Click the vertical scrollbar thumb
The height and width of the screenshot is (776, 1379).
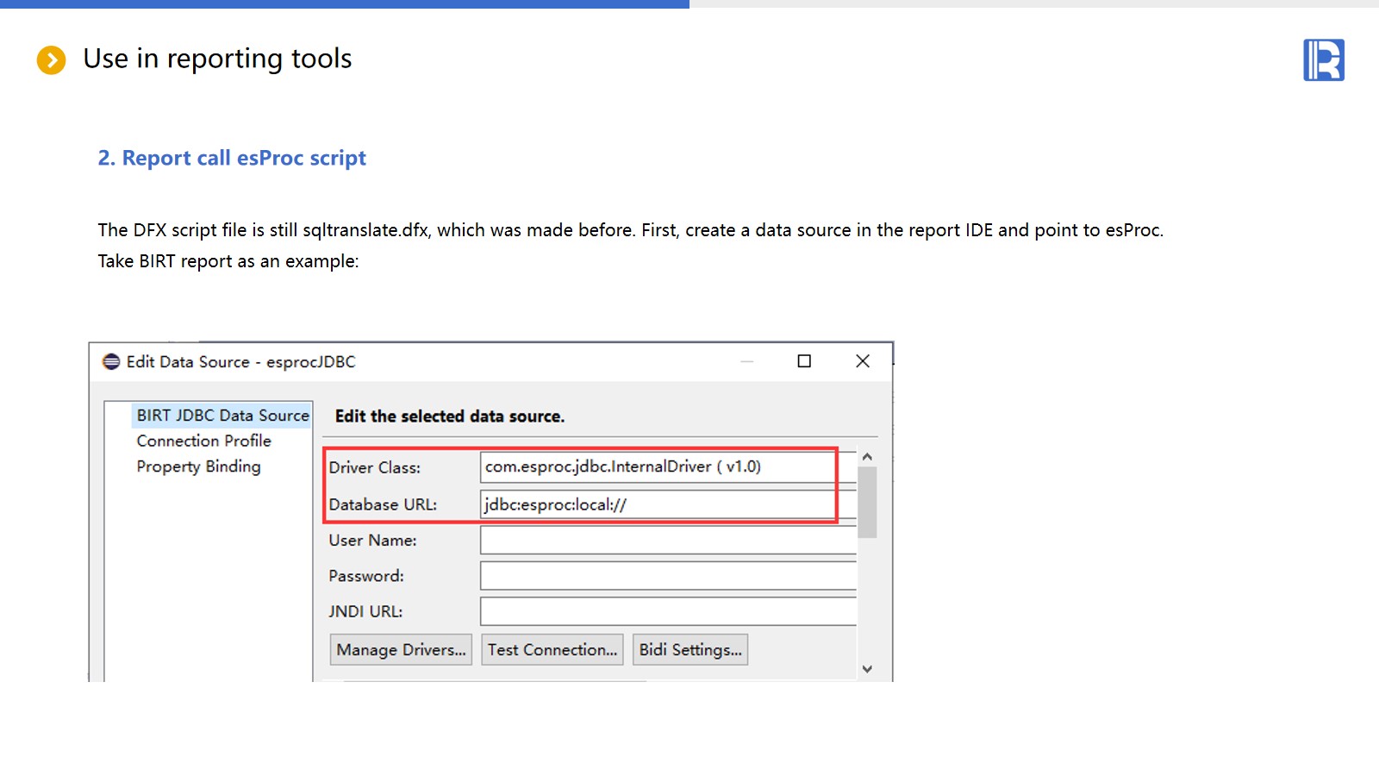click(867, 502)
